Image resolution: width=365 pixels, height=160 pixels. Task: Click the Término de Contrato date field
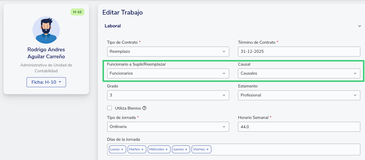pyautogui.click(x=299, y=52)
